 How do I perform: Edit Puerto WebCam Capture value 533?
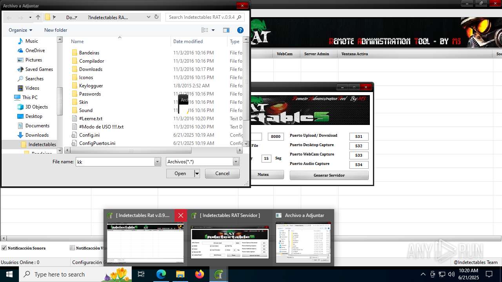(359, 155)
